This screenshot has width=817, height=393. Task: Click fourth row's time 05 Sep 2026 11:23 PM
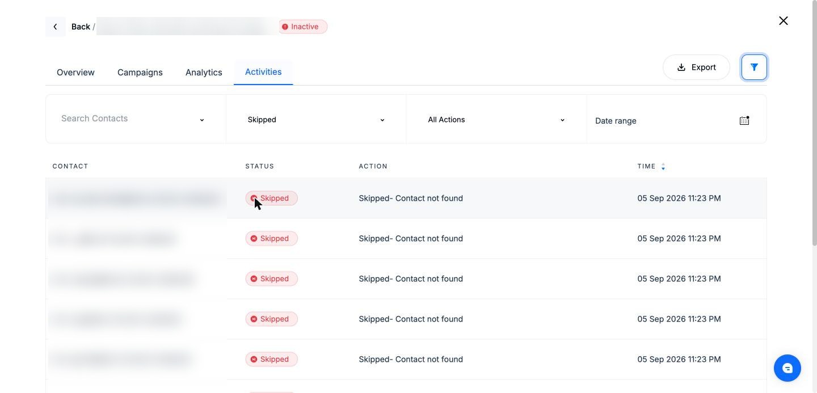679,319
